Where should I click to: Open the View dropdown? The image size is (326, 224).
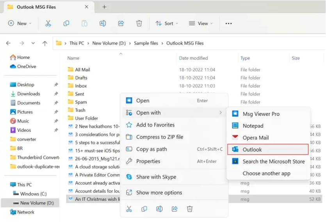[201, 23]
